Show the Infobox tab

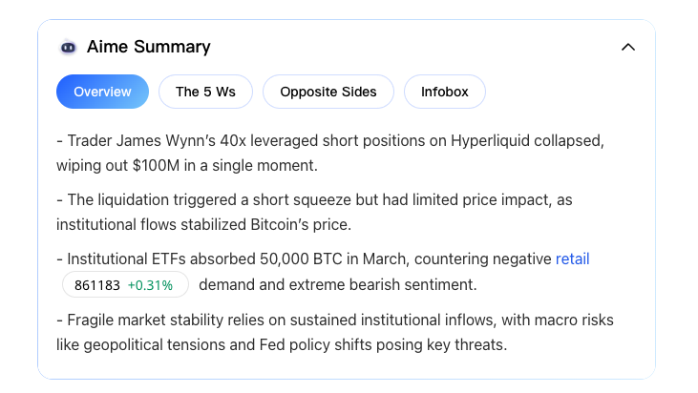click(x=445, y=92)
